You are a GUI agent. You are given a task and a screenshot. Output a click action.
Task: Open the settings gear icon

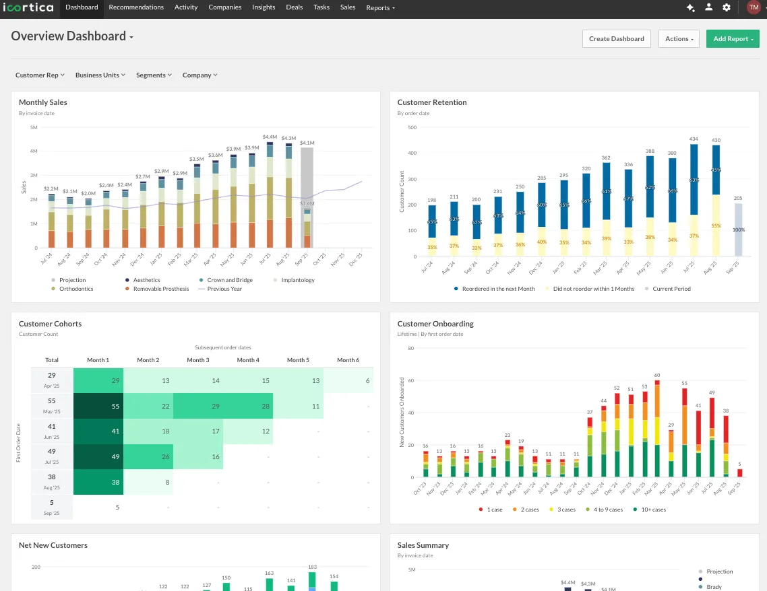click(727, 7)
